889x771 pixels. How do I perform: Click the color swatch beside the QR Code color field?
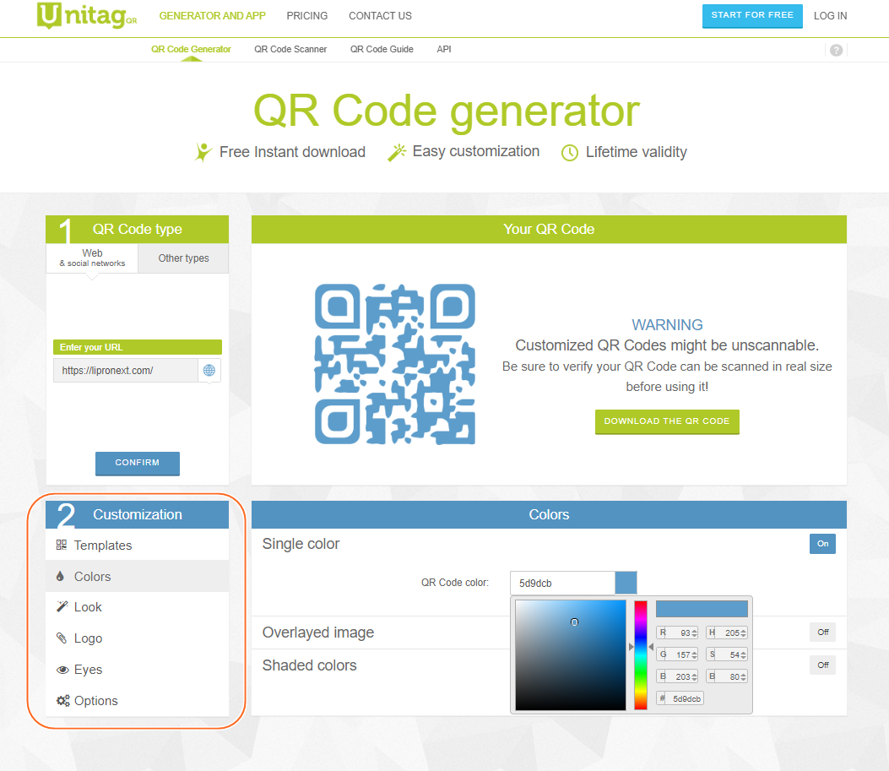626,583
